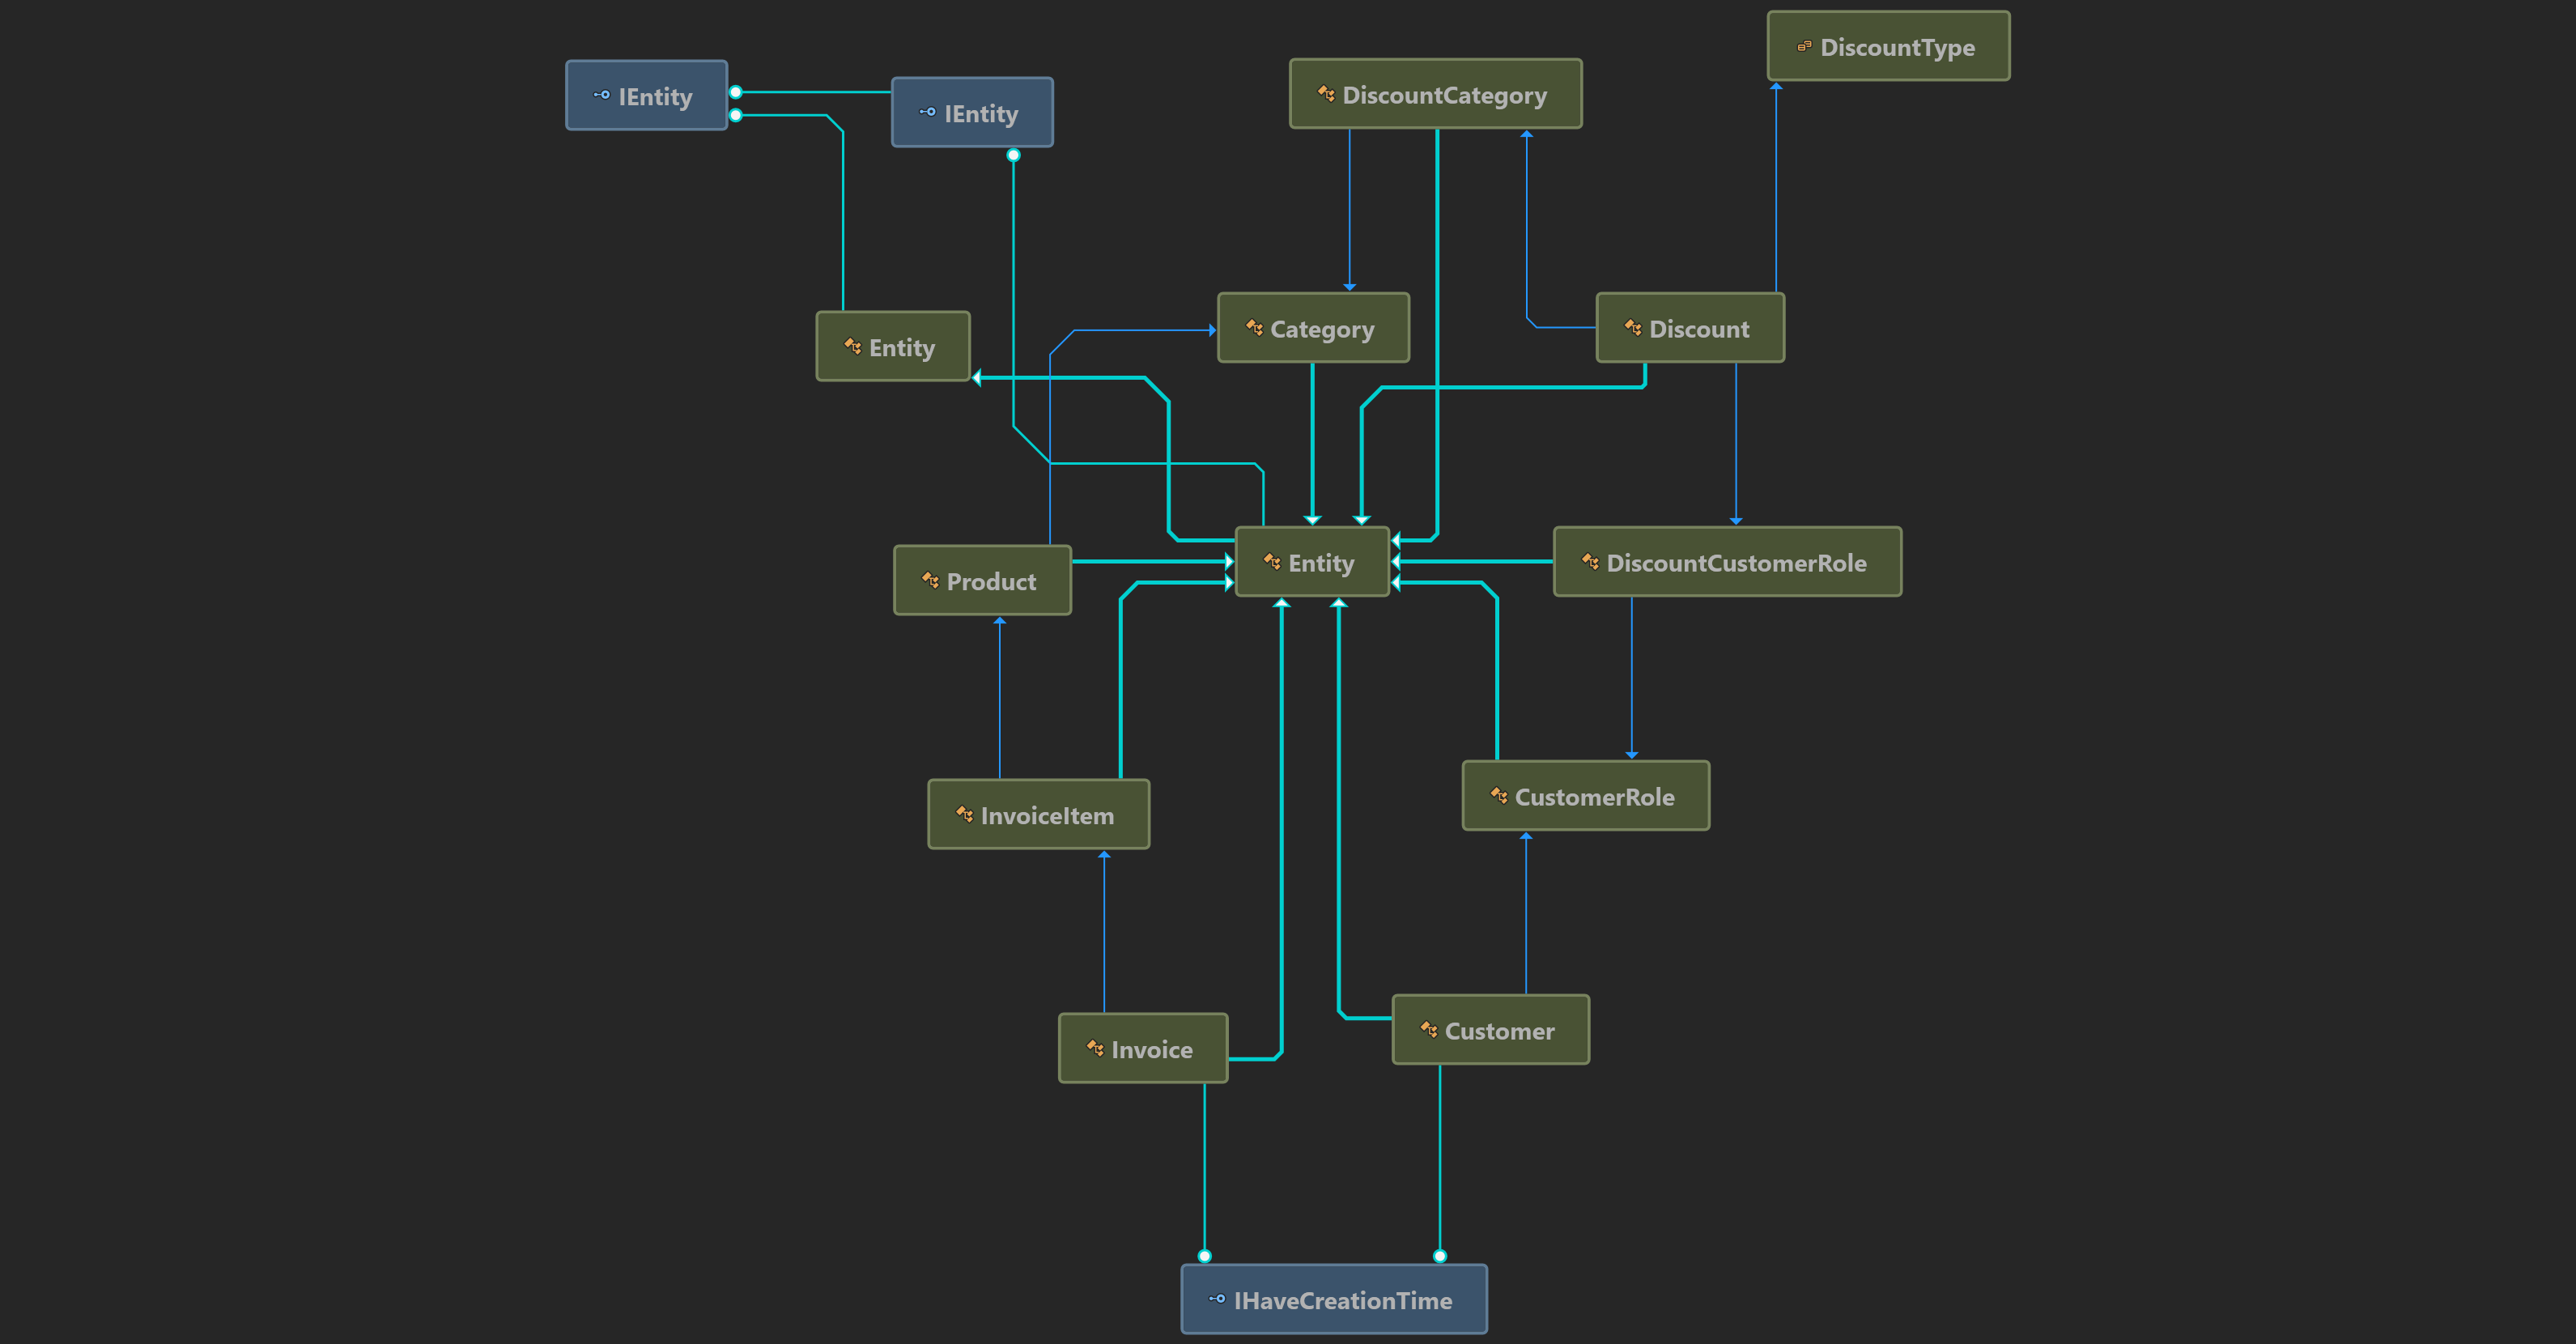This screenshot has height=1344, width=2576.
Task: Select the upper-left Entity class node
Action: (892, 346)
